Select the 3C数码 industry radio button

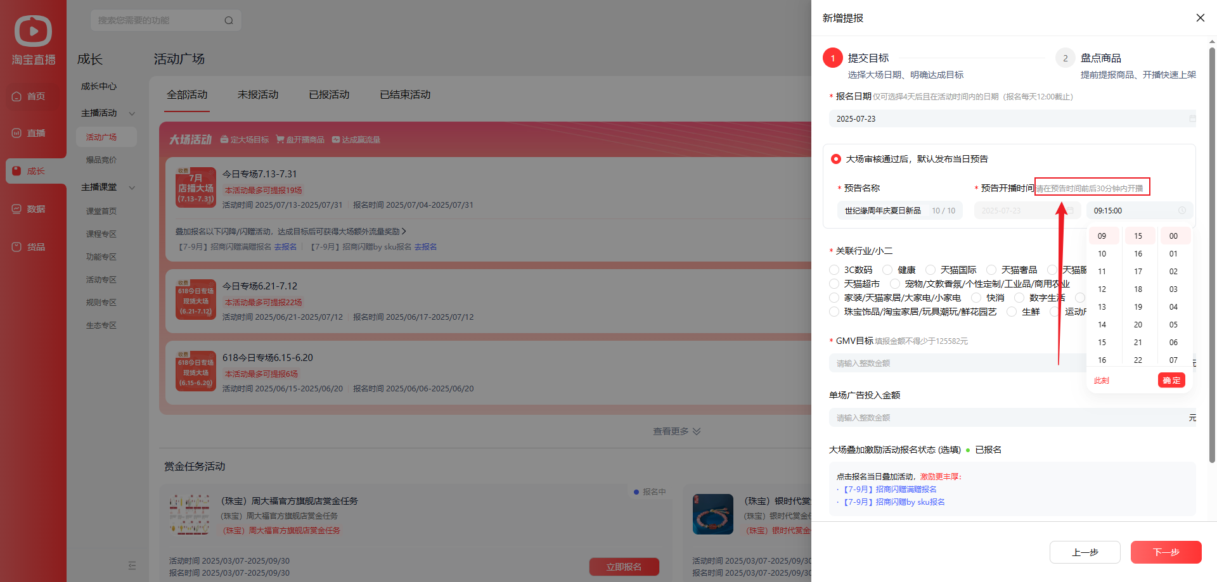[x=835, y=270]
